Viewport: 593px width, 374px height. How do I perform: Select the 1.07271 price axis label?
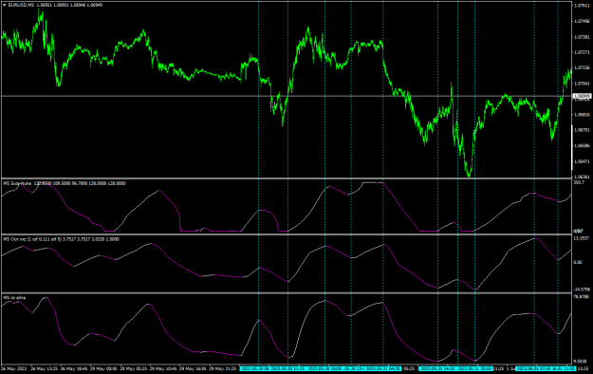(x=582, y=52)
